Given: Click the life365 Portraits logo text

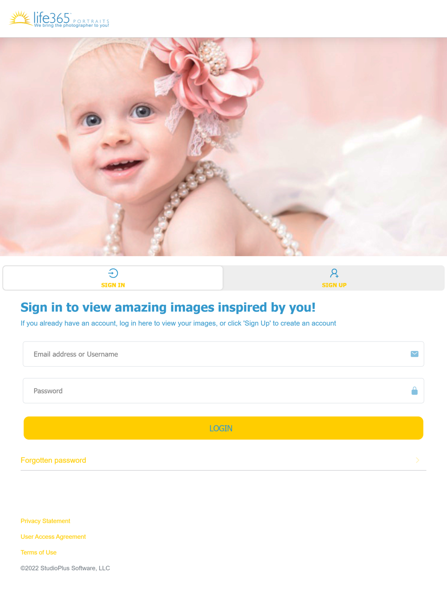Looking at the screenshot, I should click(72, 18).
